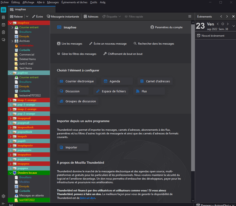Open the Calendar space icon

tap(3, 25)
